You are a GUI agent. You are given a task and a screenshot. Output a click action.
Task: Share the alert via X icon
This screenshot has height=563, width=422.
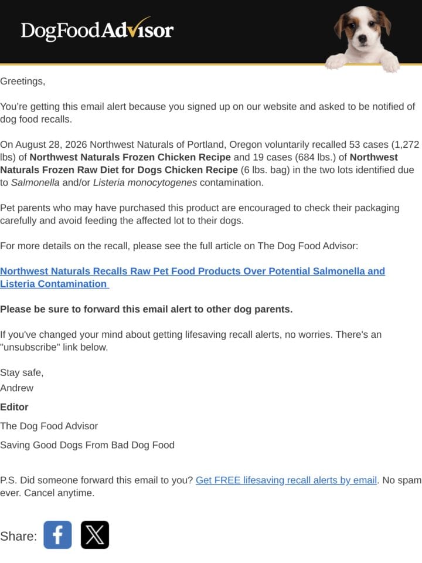click(95, 535)
